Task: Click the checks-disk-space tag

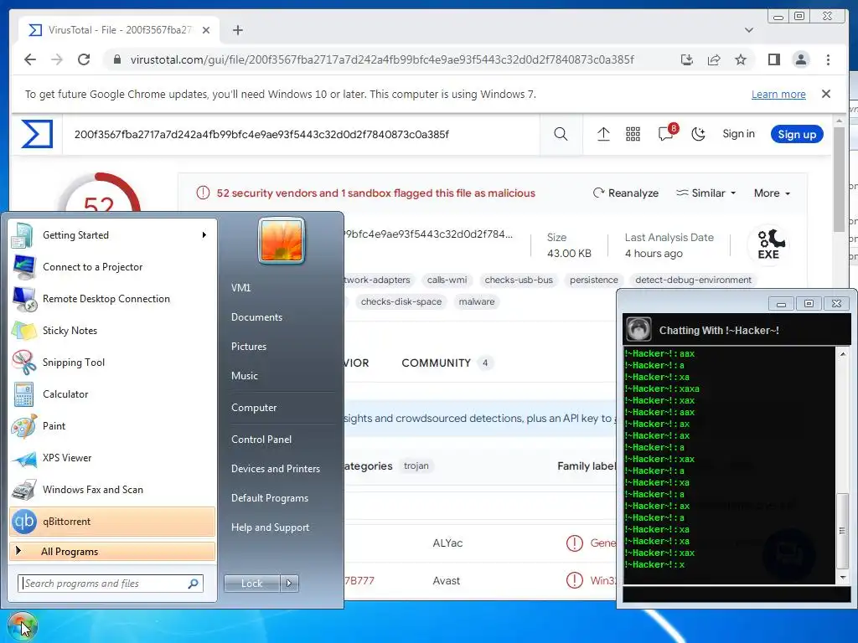Action: pyautogui.click(x=401, y=301)
